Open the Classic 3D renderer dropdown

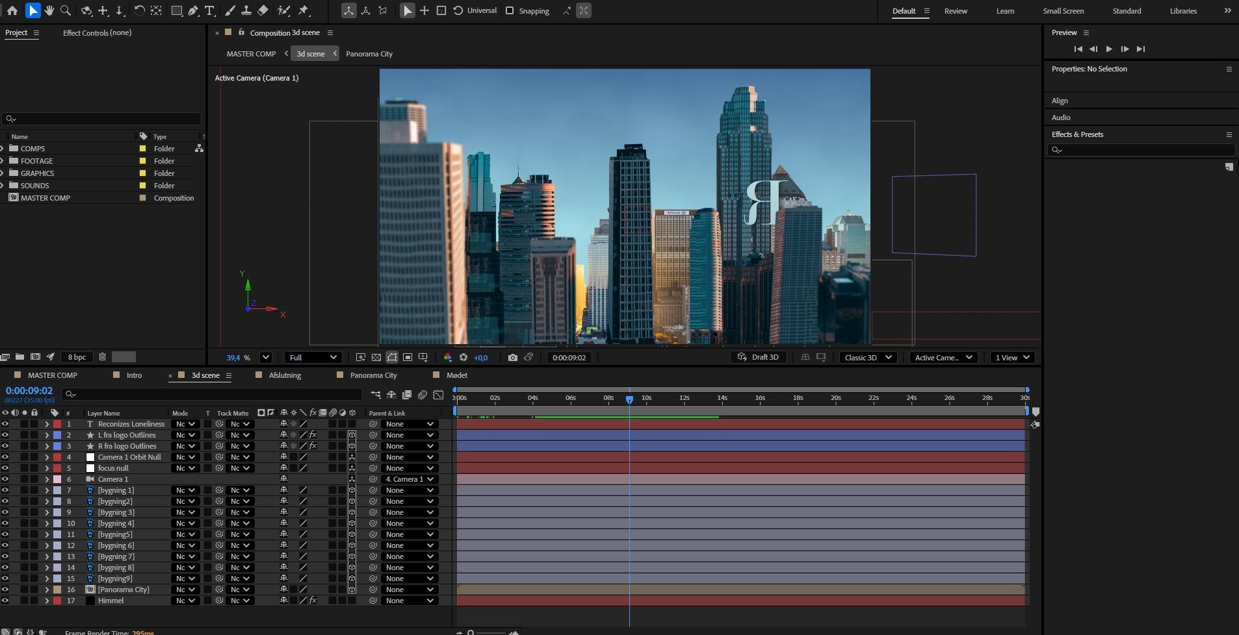[x=868, y=358]
